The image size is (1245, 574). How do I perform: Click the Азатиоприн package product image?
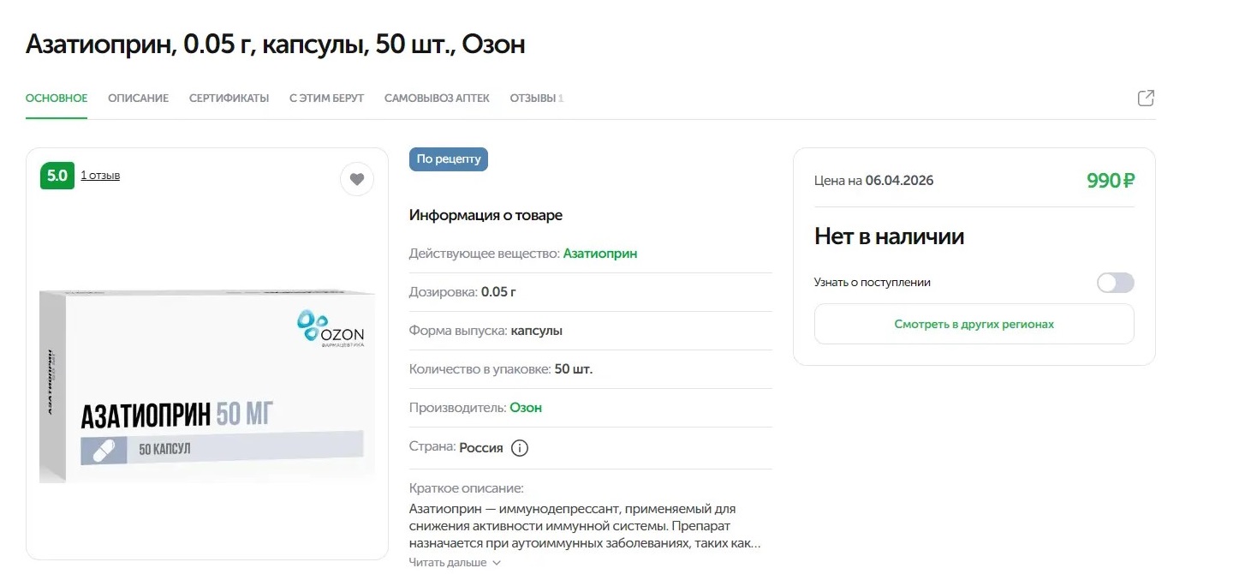[x=207, y=387]
